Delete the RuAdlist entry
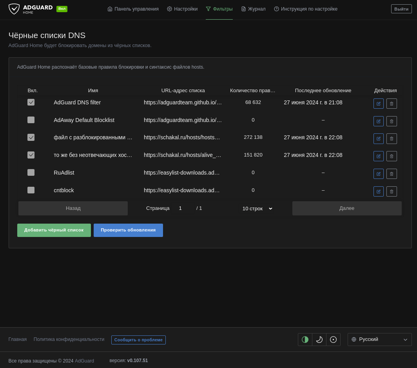This screenshot has width=417, height=368. 392,174
